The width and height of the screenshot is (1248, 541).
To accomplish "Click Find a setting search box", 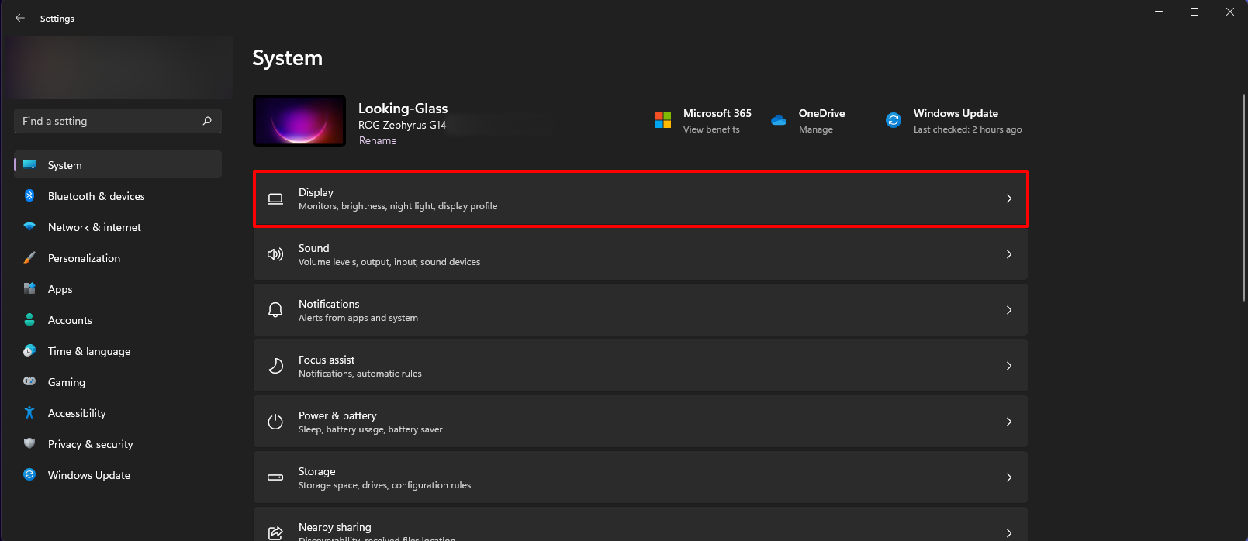I will (x=118, y=121).
